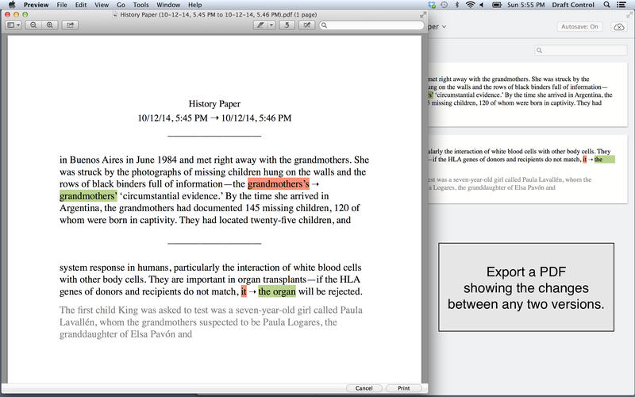
Task: Click the Bluetooth menu bar icon
Action: (x=457, y=5)
